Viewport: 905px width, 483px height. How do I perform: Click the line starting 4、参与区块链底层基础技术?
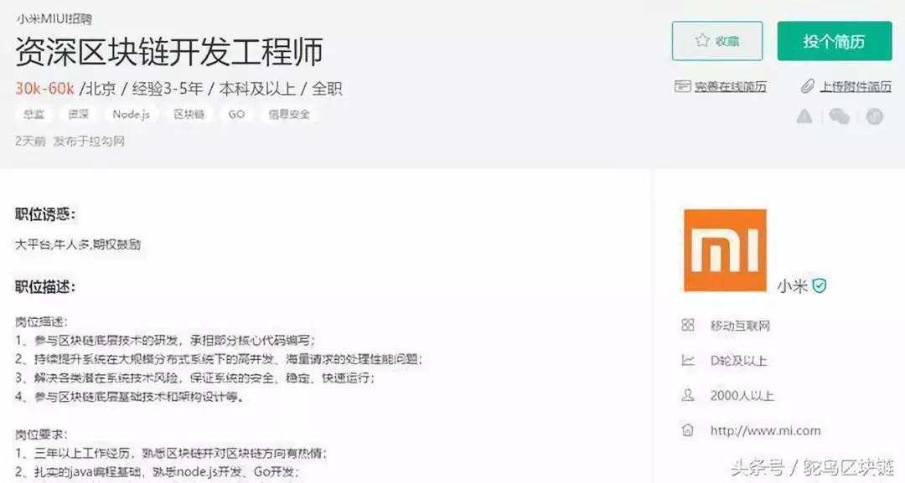pos(130,397)
